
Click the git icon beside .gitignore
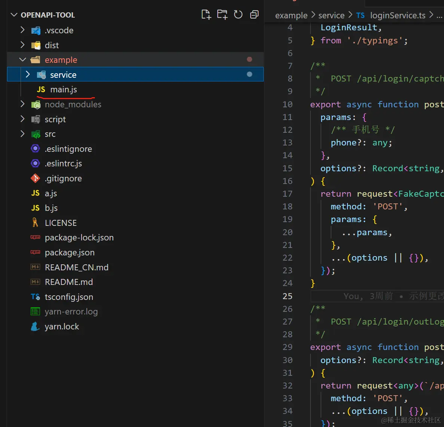[35, 178]
